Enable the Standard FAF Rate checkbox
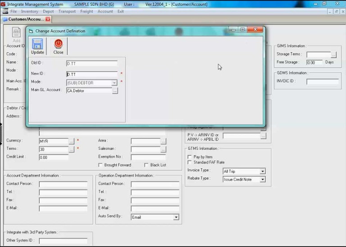This screenshot has height=247, width=346. coord(189,162)
